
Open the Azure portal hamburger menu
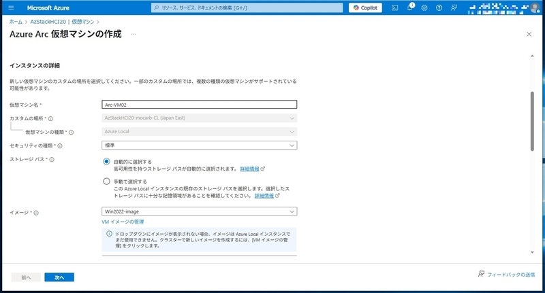point(11,7)
